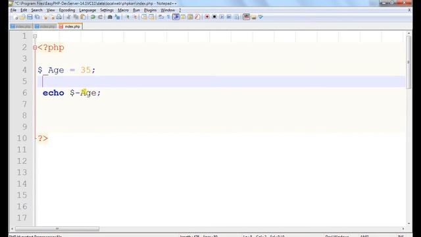The height and width of the screenshot is (237, 421).
Task: Open the Encoding menu
Action: click(67, 11)
